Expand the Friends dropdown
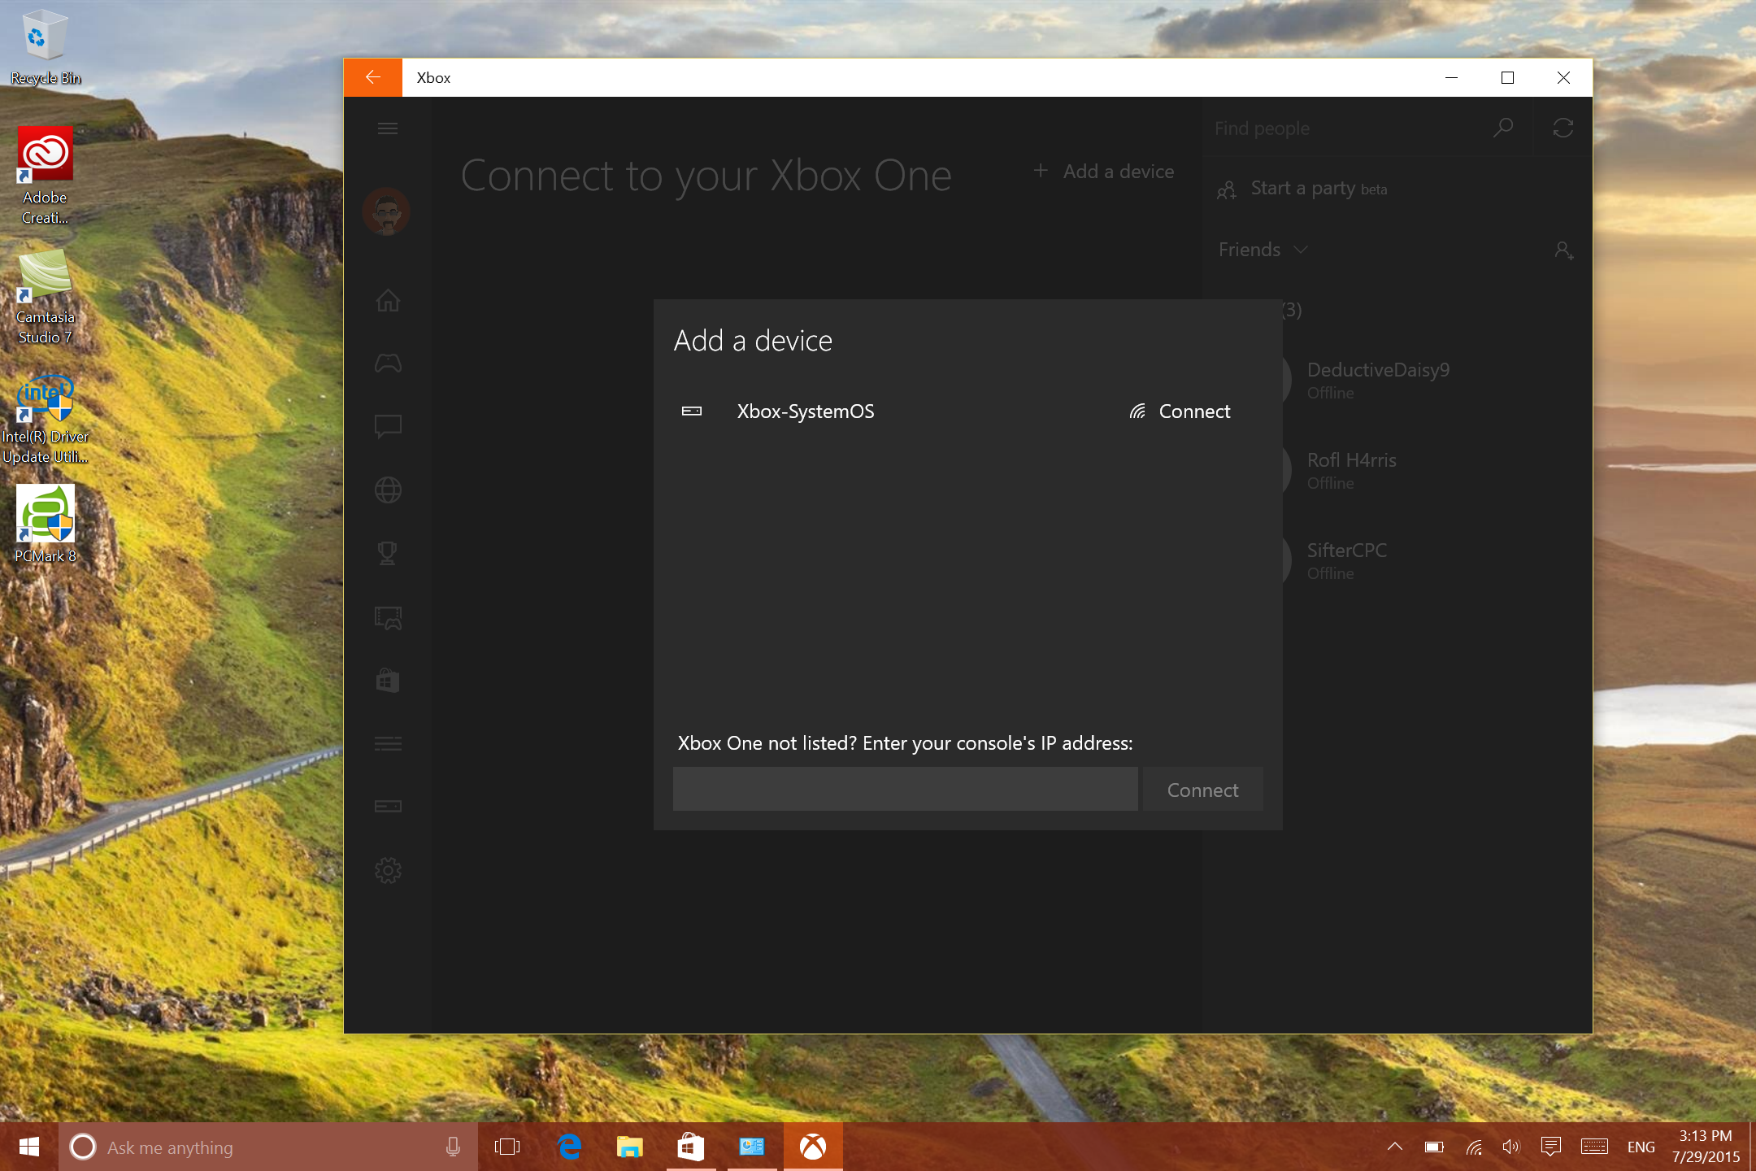Screen dimensions: 1756x1171 1263,250
